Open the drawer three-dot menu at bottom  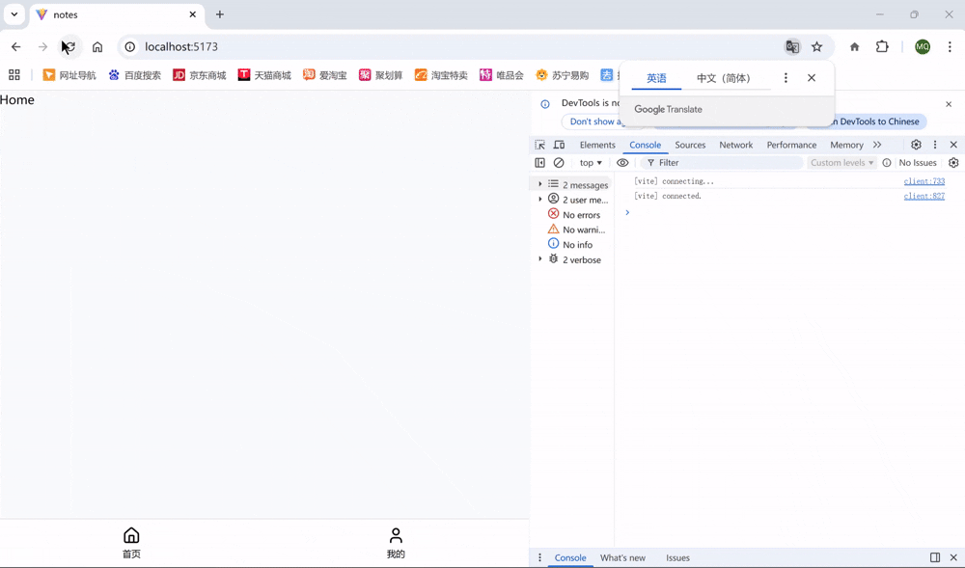coord(539,557)
